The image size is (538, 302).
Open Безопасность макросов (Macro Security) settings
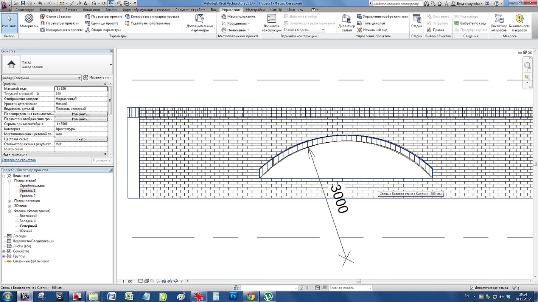pos(520,21)
